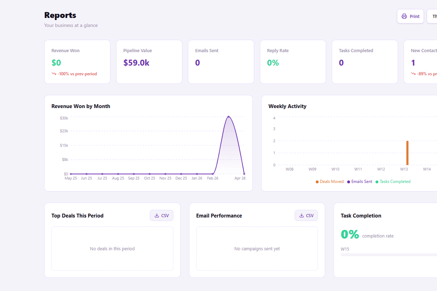This screenshot has width=437, height=291.
Task: Click the $30k peak point on revenue chart
Action: [228, 117]
